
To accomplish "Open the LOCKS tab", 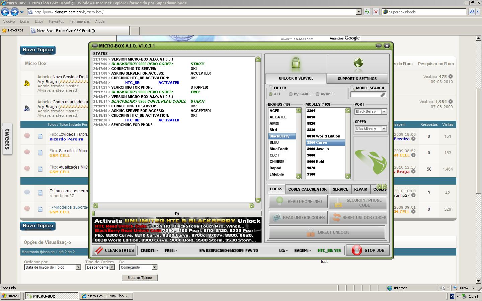I will coord(276,189).
